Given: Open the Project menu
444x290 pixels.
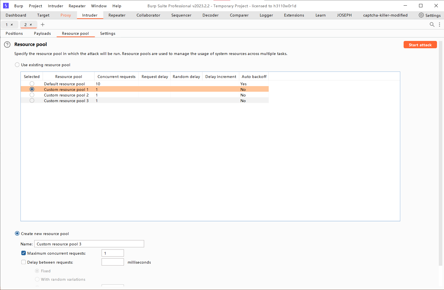Looking at the screenshot, I should pos(36,6).
